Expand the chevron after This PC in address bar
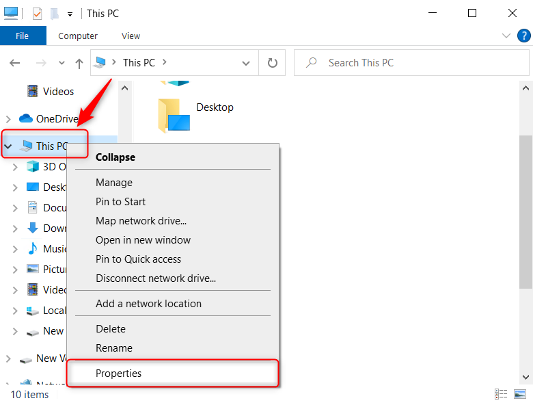Viewport: 533px width, 405px height. (165, 62)
